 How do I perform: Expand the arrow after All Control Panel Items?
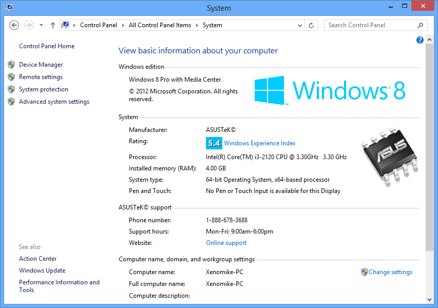(197, 26)
